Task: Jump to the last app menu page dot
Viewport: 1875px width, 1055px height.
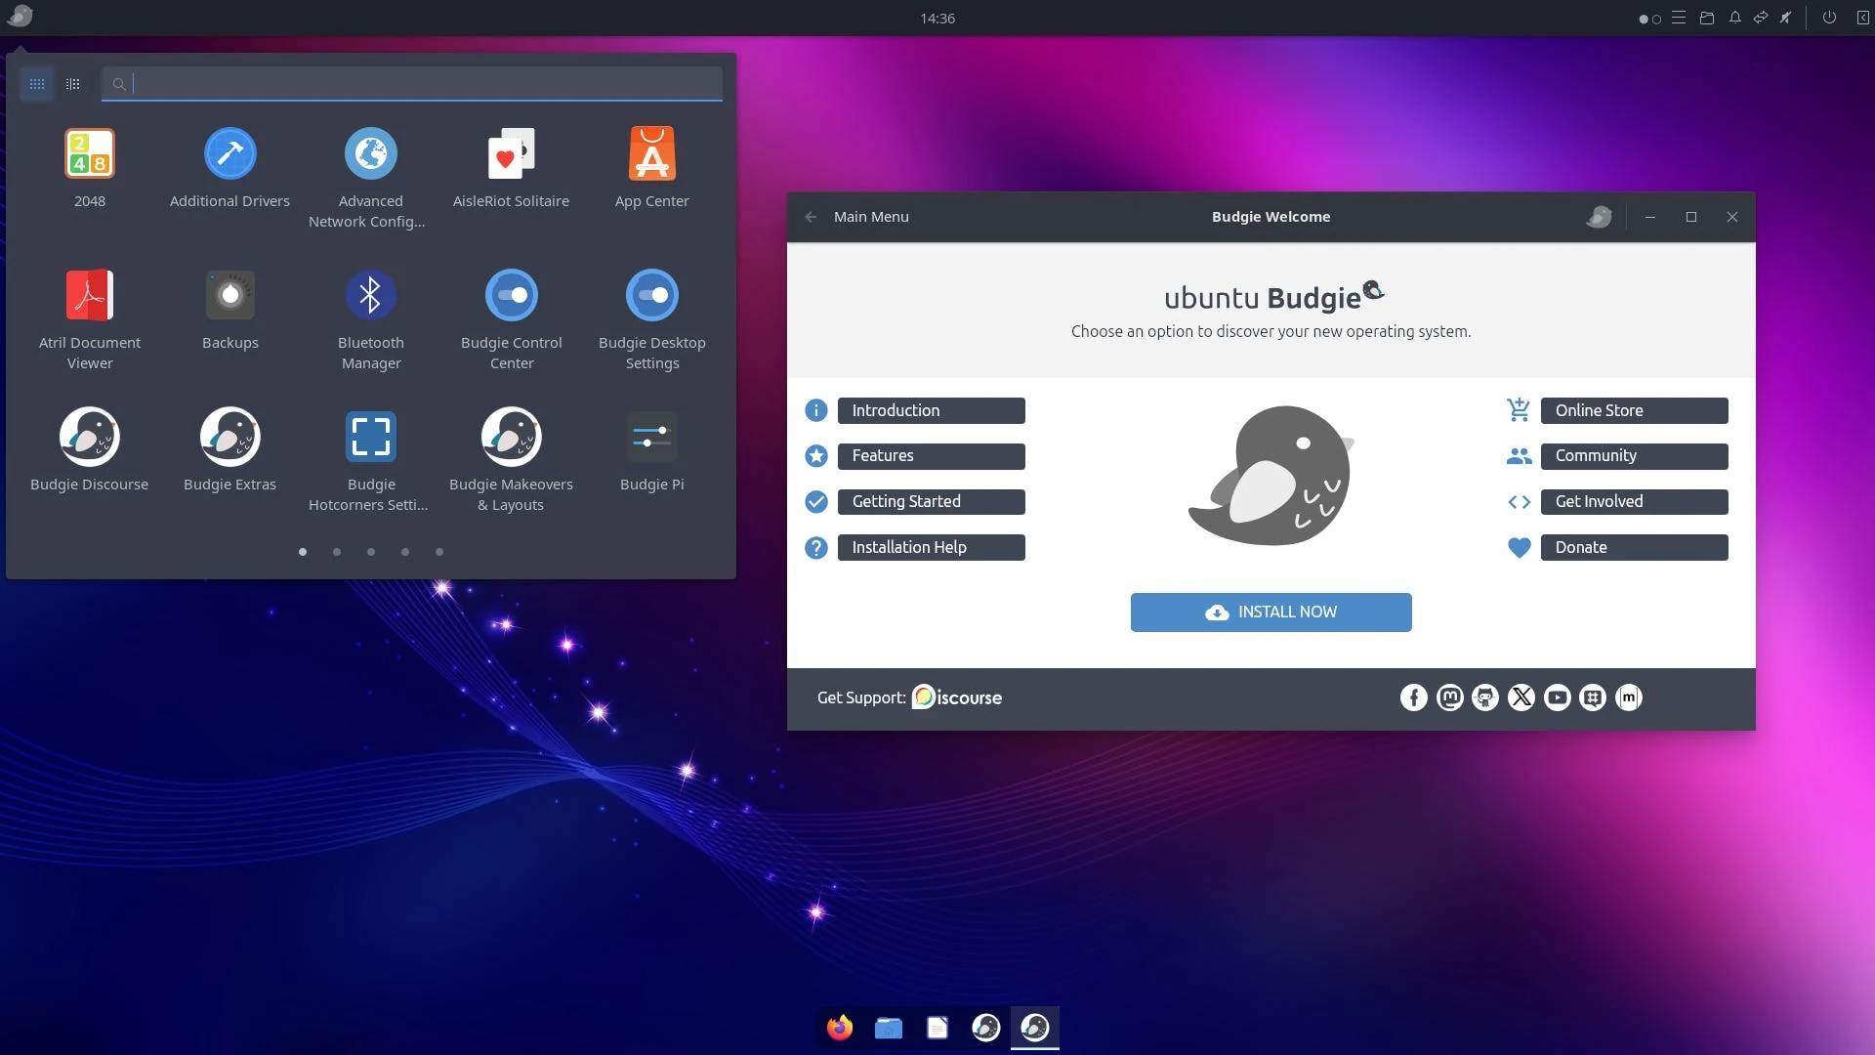Action: click(439, 552)
